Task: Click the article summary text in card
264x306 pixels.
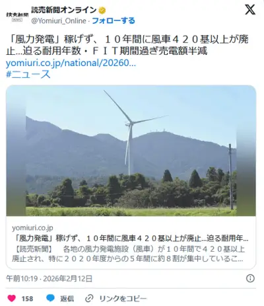Action: [129, 254]
